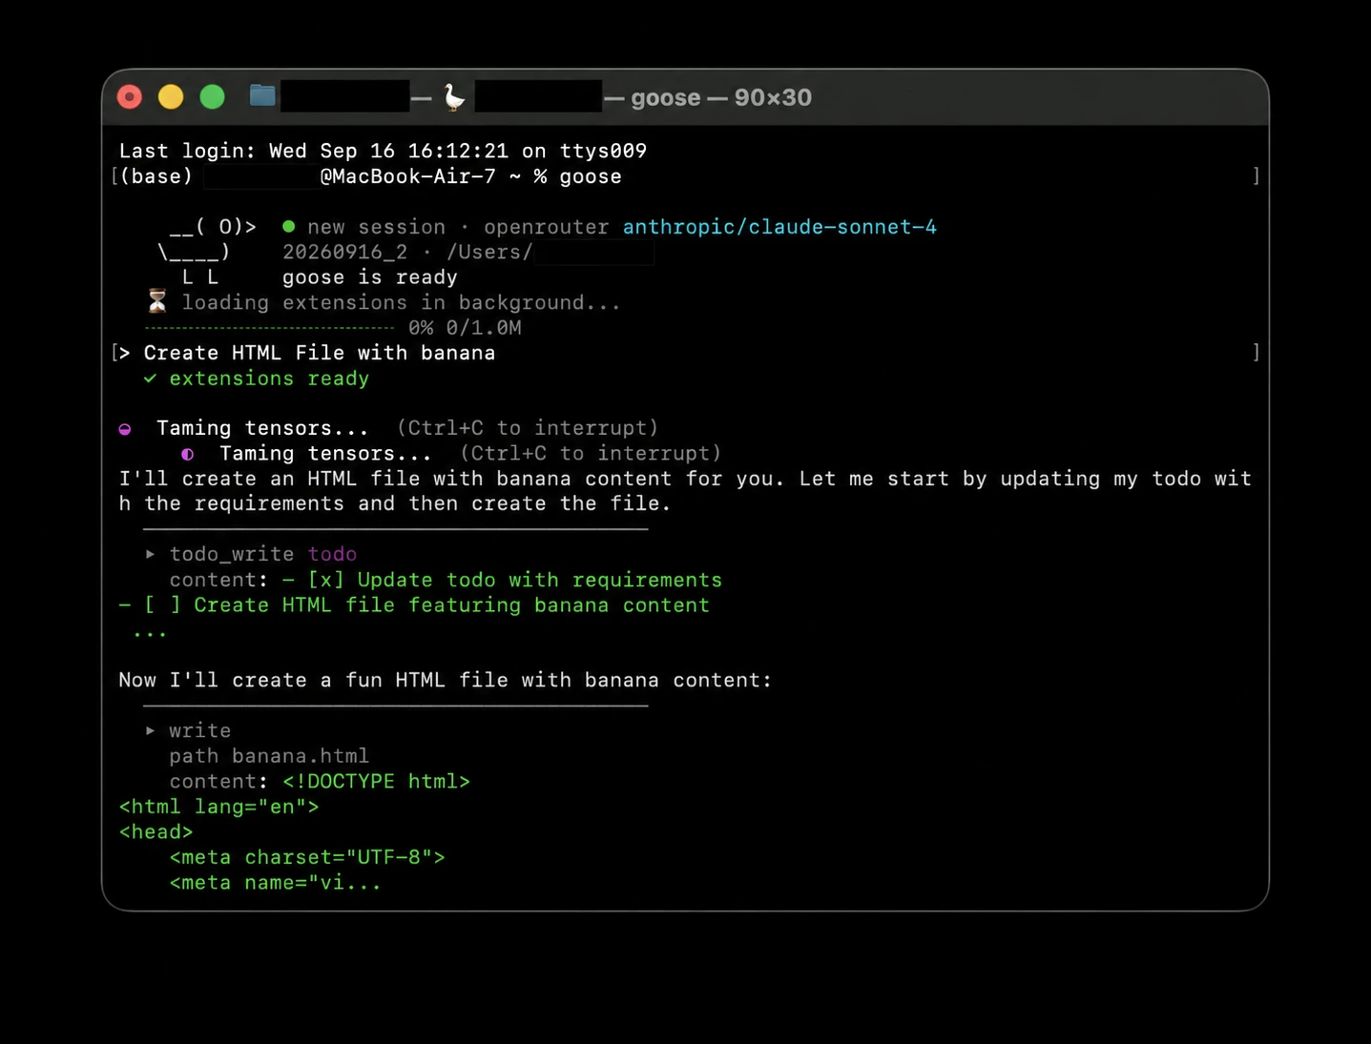Click the 'Last login: Wed Sep 16' line
Viewport: 1371px width, 1044px height.
tap(383, 151)
